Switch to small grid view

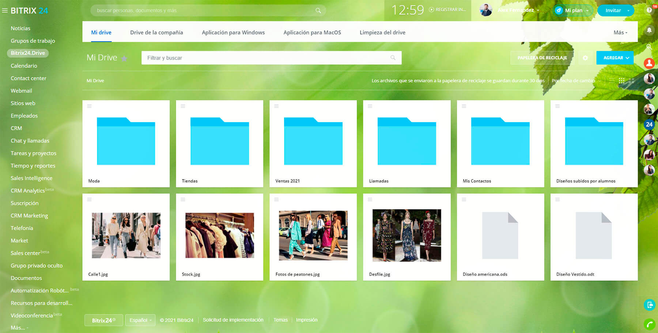point(621,81)
